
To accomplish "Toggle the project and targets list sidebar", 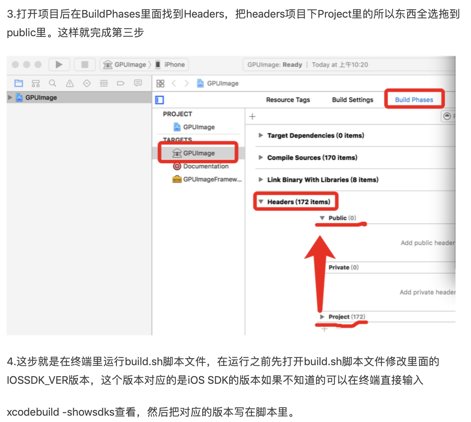I will click(x=160, y=100).
